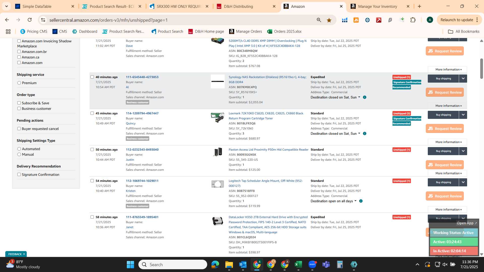Open Synology NAS Rackstation product link
This screenshot has width=484, height=272.
coord(267,80)
